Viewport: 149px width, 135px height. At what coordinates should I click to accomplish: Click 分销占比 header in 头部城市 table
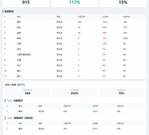tap(120, 106)
